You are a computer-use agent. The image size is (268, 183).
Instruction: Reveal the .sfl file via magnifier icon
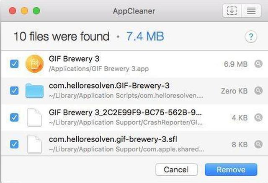click(258, 144)
